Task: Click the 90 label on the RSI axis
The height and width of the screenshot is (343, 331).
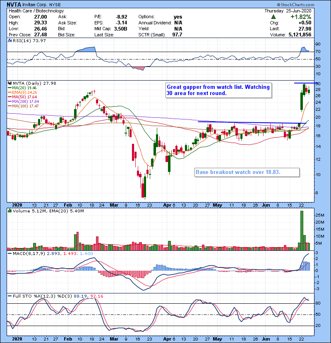Action: 318,44
